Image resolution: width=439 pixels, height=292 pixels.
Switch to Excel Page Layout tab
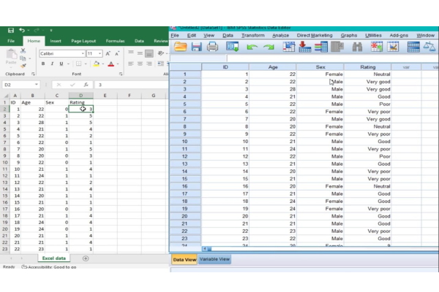point(83,41)
